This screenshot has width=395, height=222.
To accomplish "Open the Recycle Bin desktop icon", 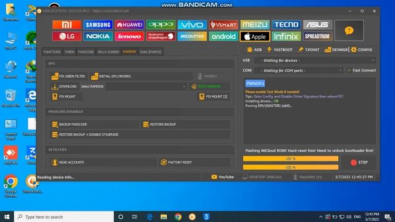I will pos(10,99).
